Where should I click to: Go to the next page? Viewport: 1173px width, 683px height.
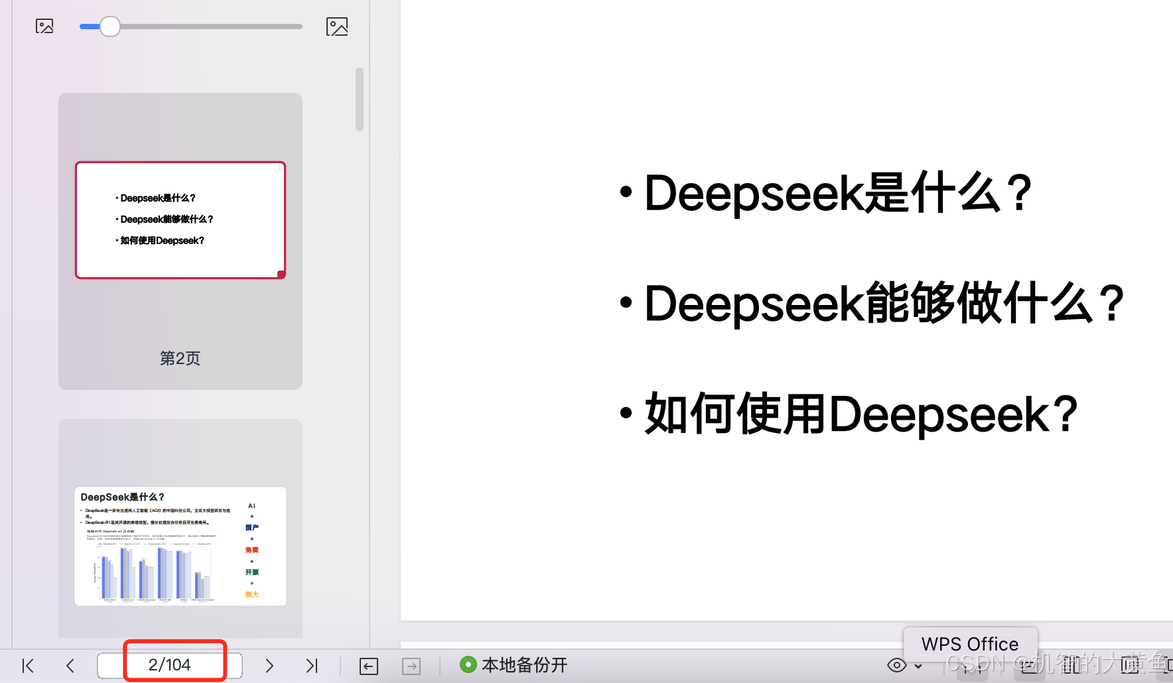269,665
